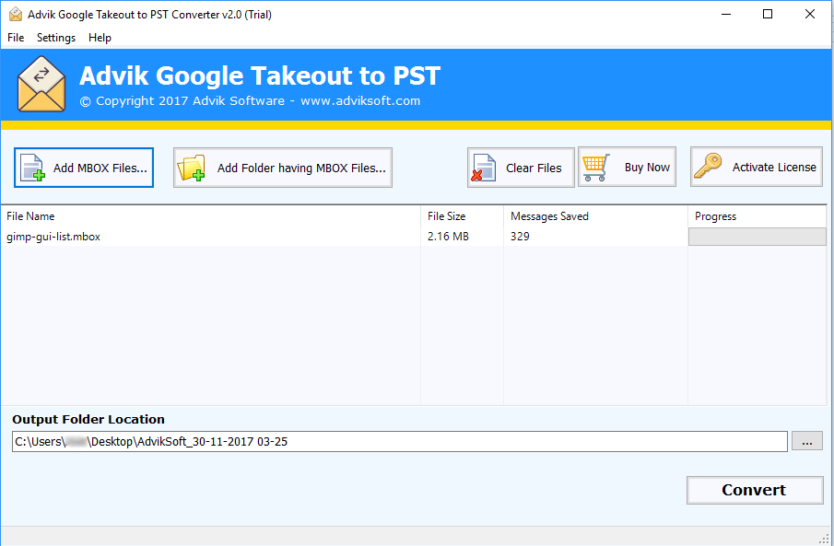Click the Messages Saved column header
Screen dimensions: 834x546
coord(595,216)
